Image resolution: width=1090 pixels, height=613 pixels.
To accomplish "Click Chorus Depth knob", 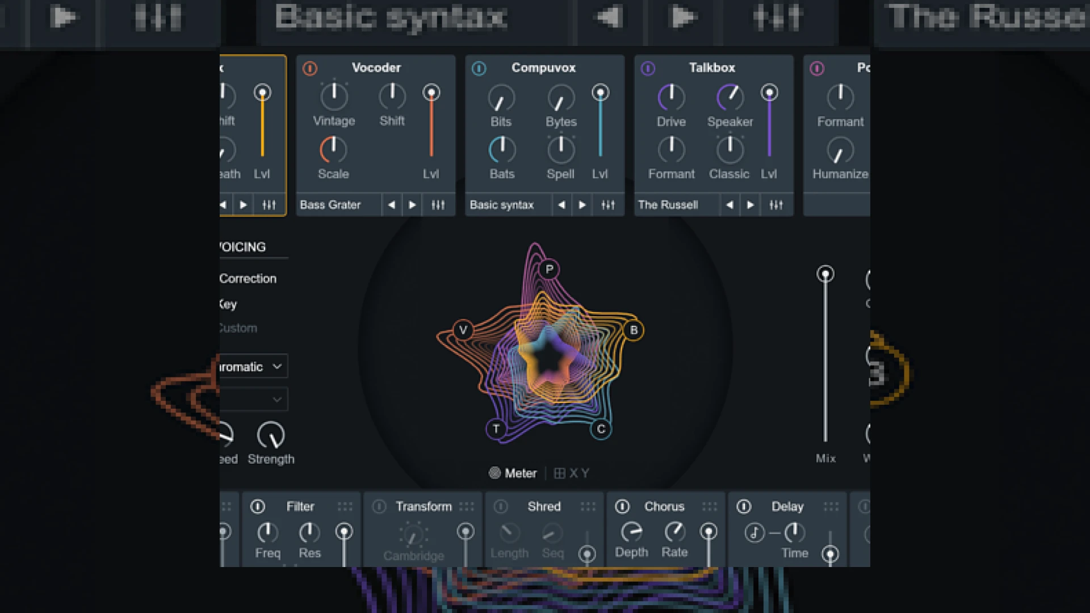I will coord(631,532).
